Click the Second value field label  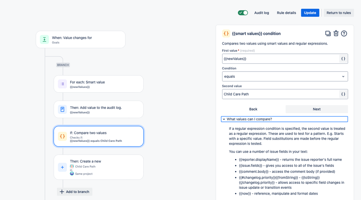(232, 86)
